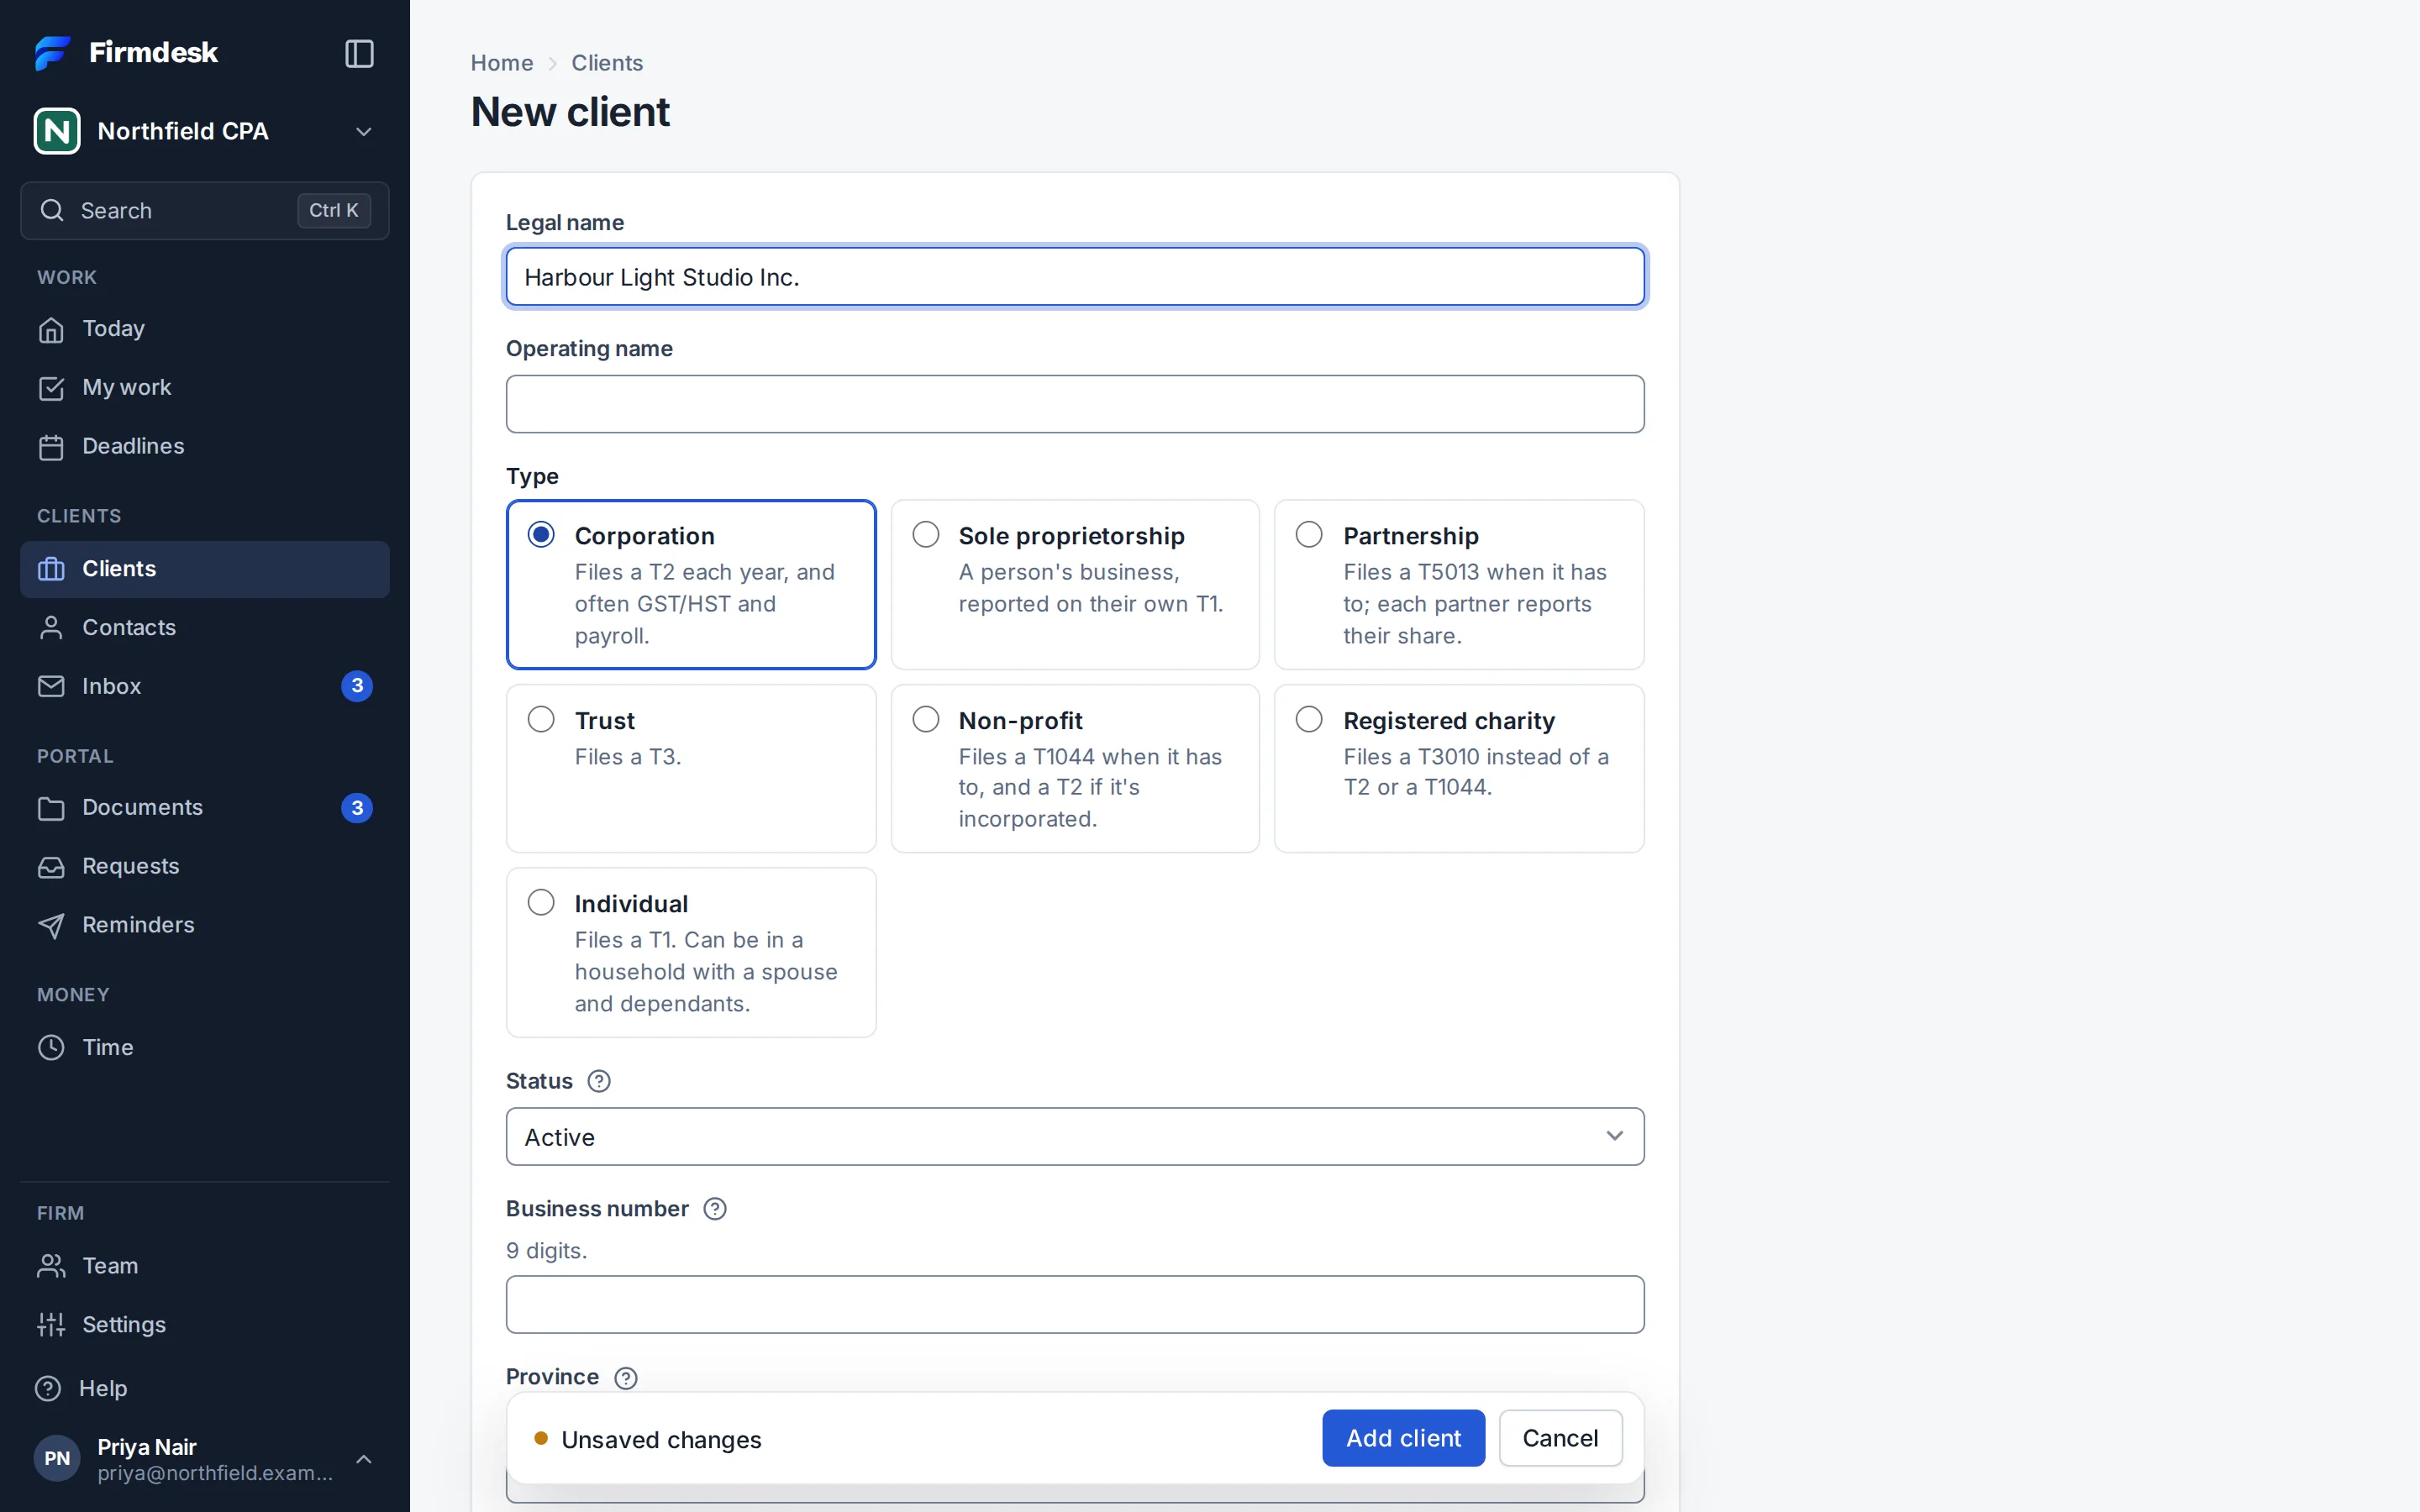
Task: Focus the Legal name input field
Action: (x=1075, y=277)
